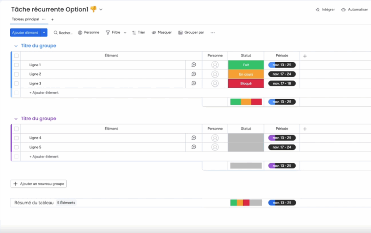The image size is (371, 233).
Task: Add a column in the second group
Action: pos(305,129)
